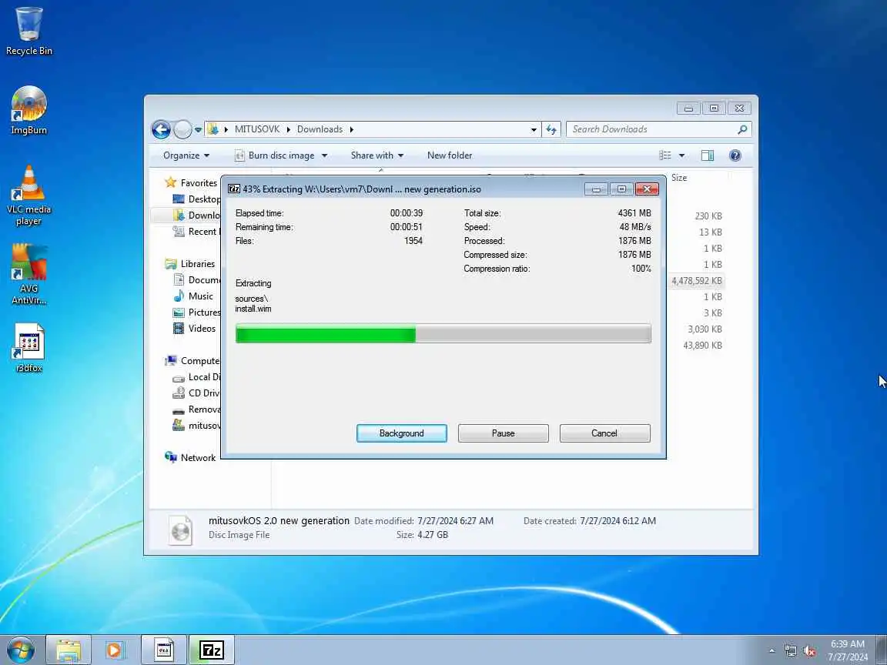Click the Search Downloads field
The width and height of the screenshot is (887, 665).
point(658,129)
